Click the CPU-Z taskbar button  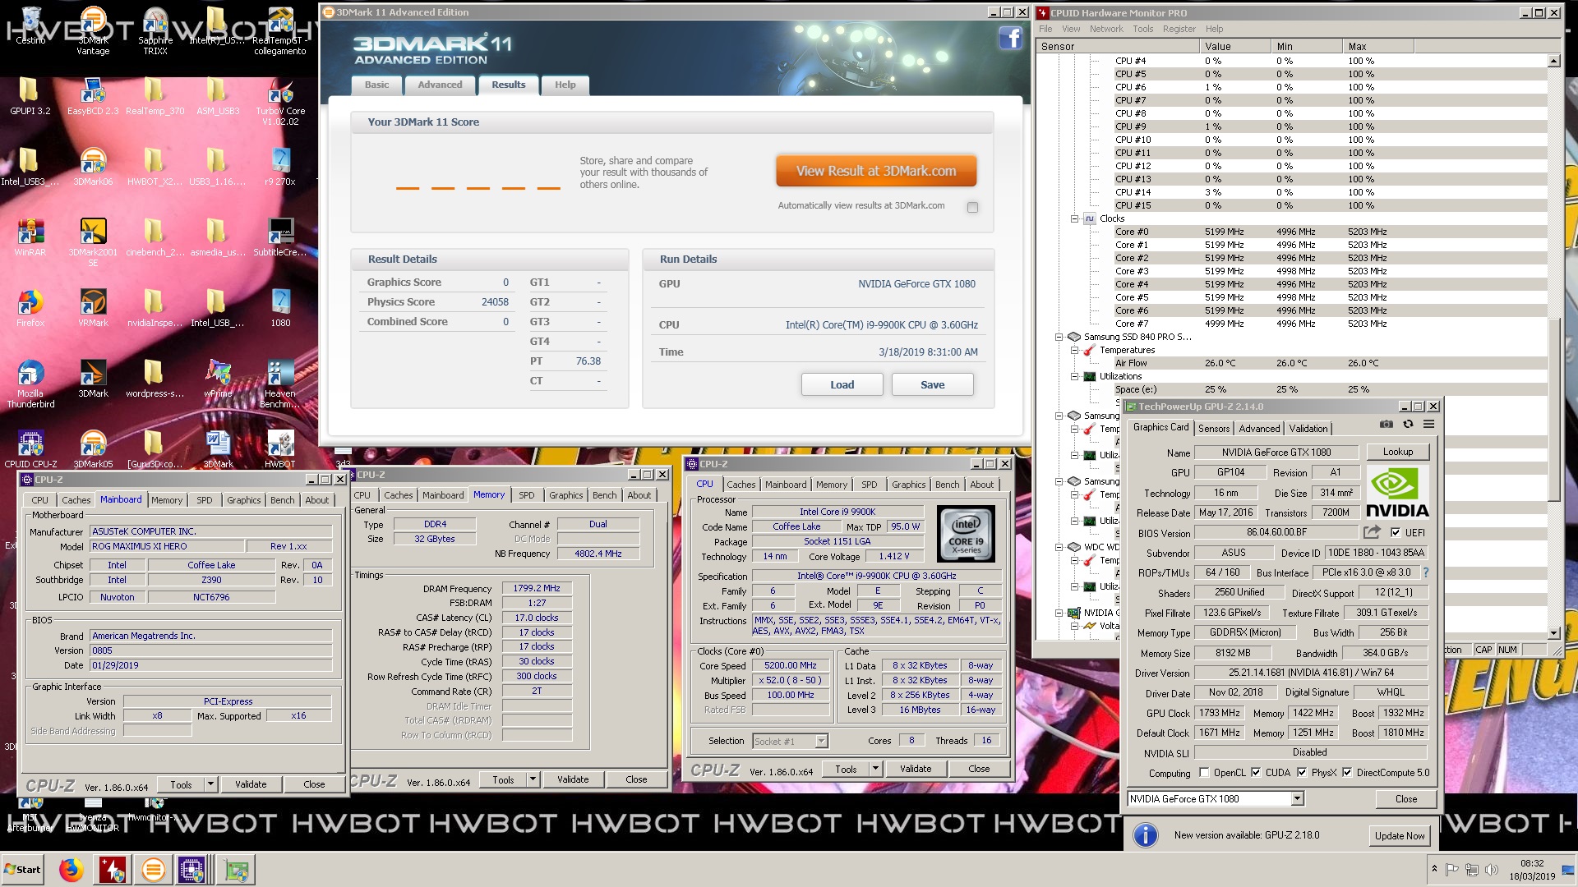tap(192, 870)
